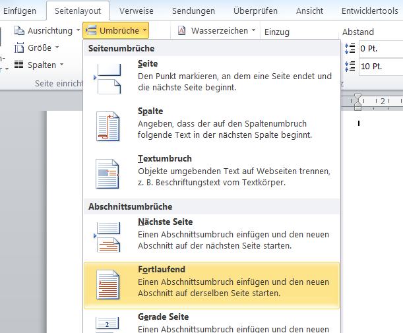
Task: Choose the Textumbruch break option
Action: click(212, 173)
